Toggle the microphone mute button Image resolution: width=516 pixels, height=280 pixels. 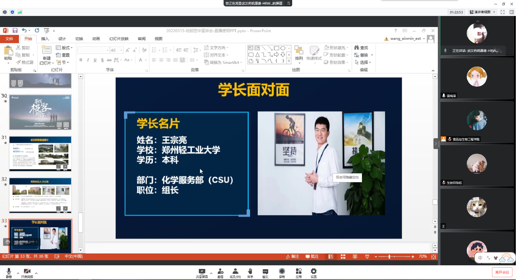[x=9, y=271]
